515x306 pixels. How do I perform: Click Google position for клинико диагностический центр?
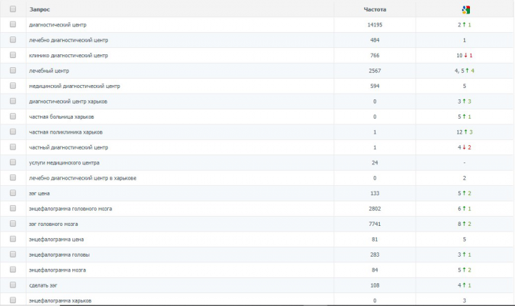coord(464,56)
